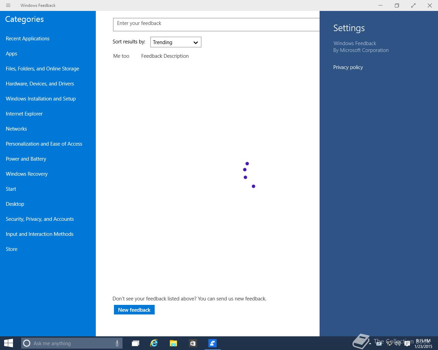Click the 'By Microsoft Corporation' text

click(x=361, y=50)
